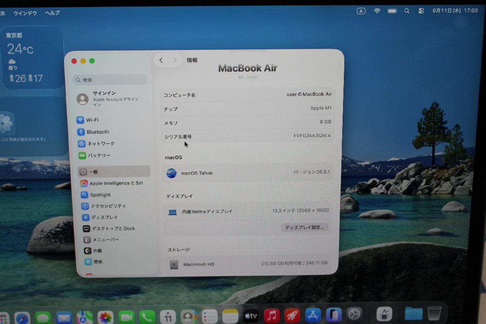Select 一般 in the settings sidebar
The image size is (486, 324).
[x=114, y=171]
